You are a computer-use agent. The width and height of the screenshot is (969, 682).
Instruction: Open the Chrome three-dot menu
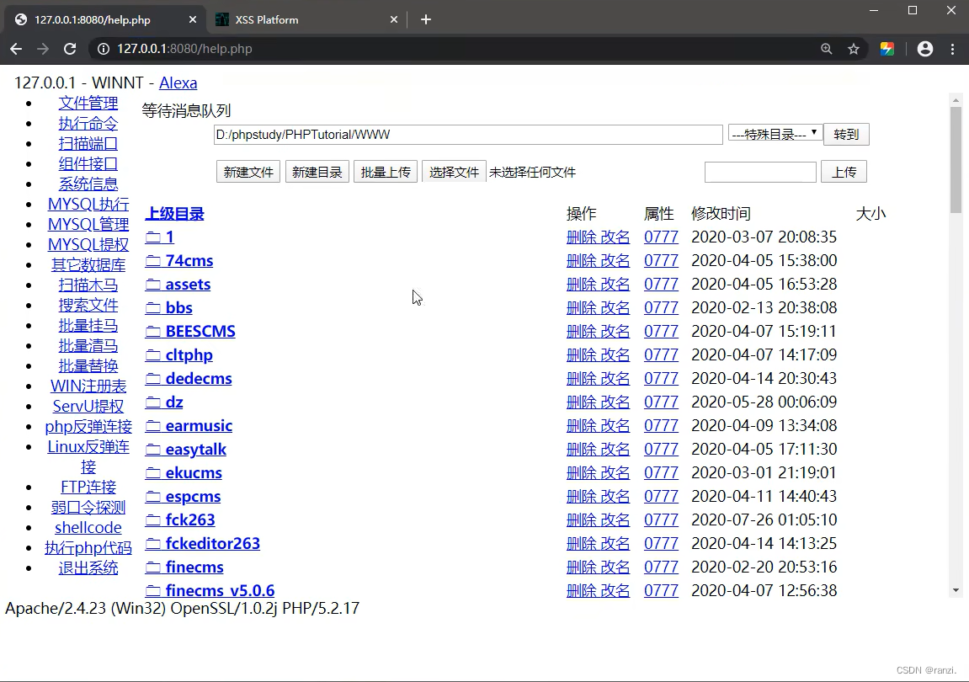[952, 49]
